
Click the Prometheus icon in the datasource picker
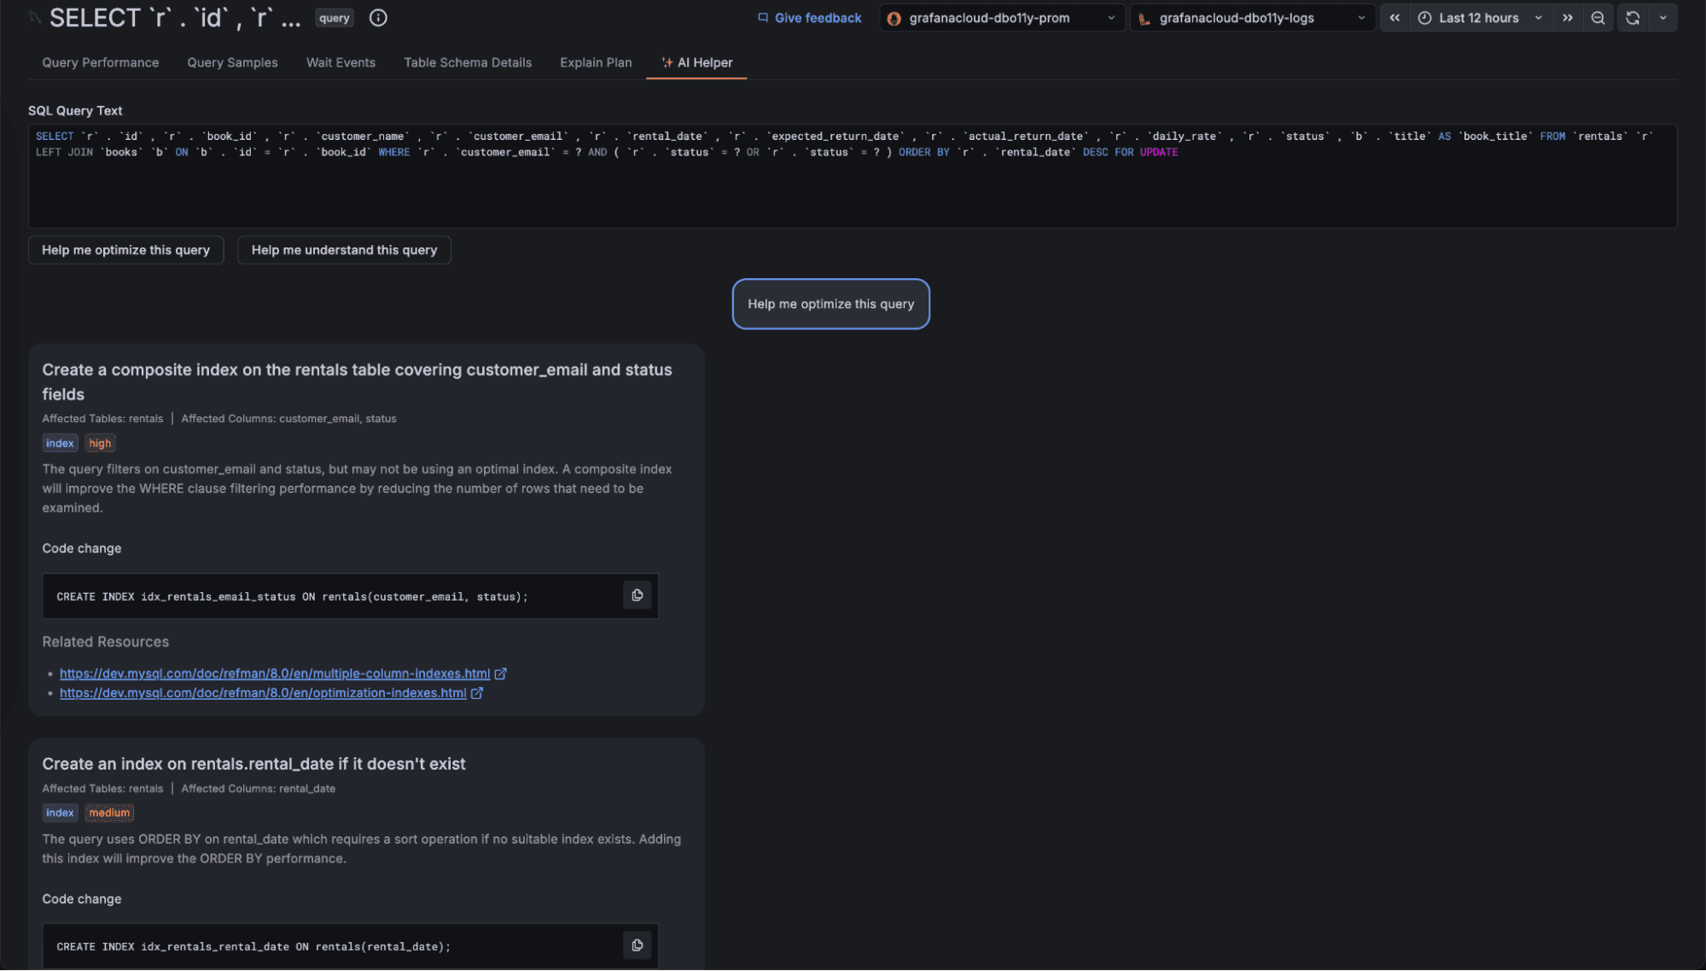(894, 17)
